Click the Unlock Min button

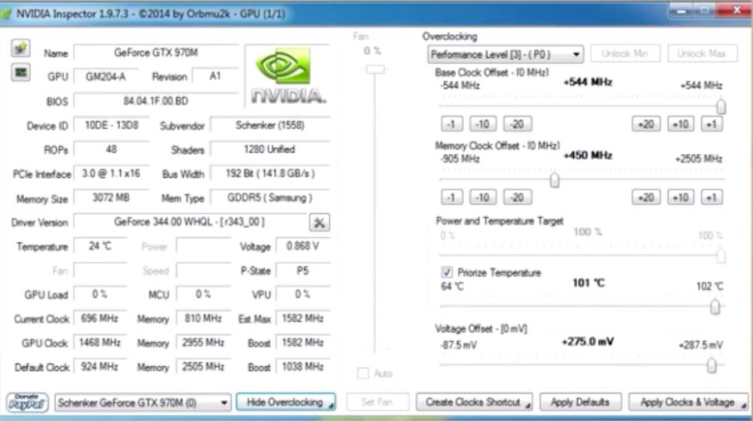click(x=625, y=53)
